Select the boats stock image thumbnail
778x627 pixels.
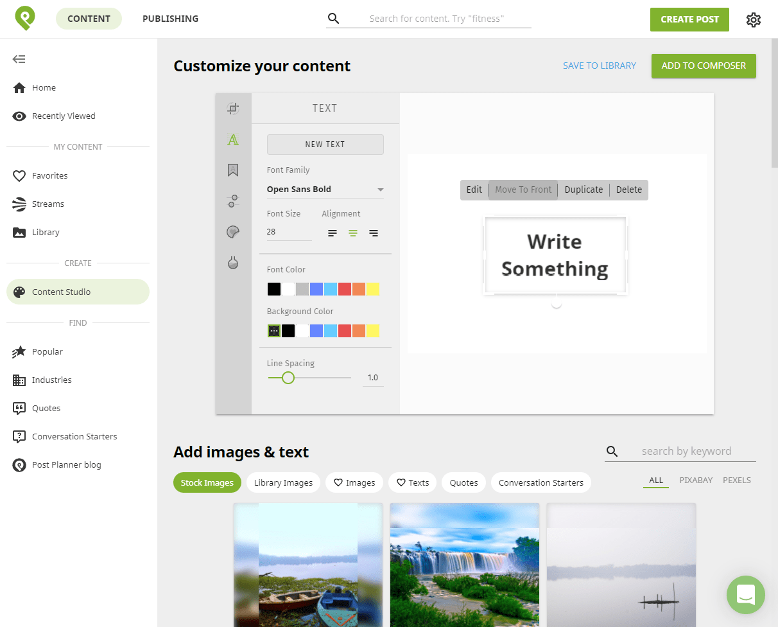coord(308,565)
